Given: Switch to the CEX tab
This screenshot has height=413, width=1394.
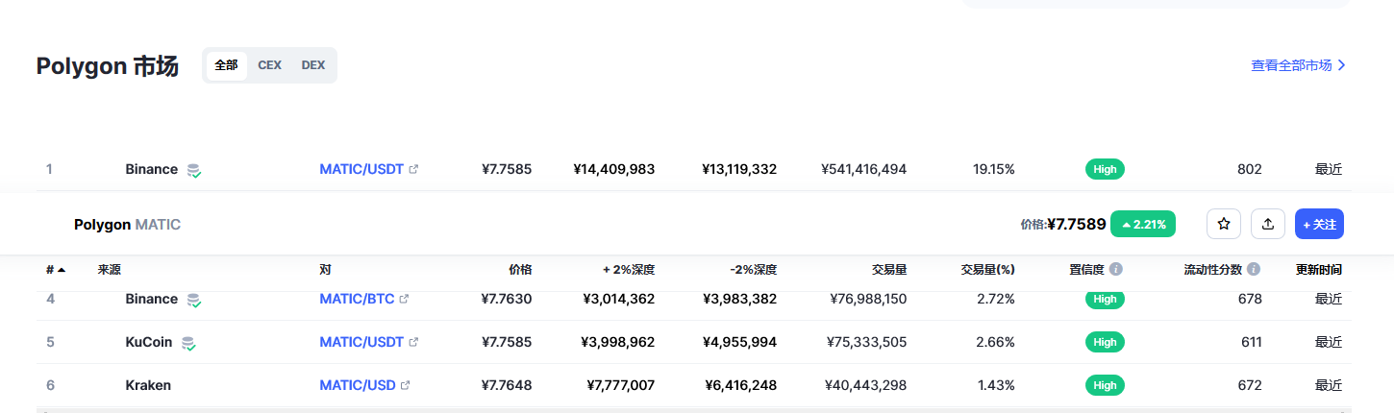Looking at the screenshot, I should click(x=269, y=65).
